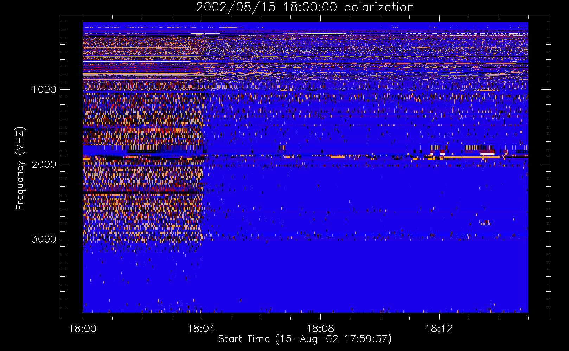Click the 18:08 time tick label
This screenshot has height=351, width=569.
coord(320,329)
